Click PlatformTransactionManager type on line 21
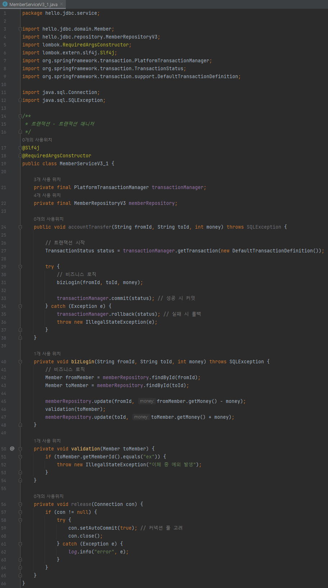This screenshot has height=588, width=328. tap(111, 187)
